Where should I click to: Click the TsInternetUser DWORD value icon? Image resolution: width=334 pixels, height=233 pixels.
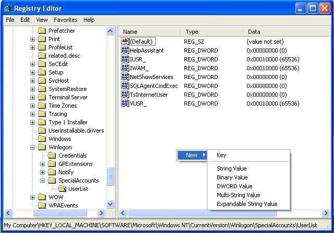click(125, 94)
